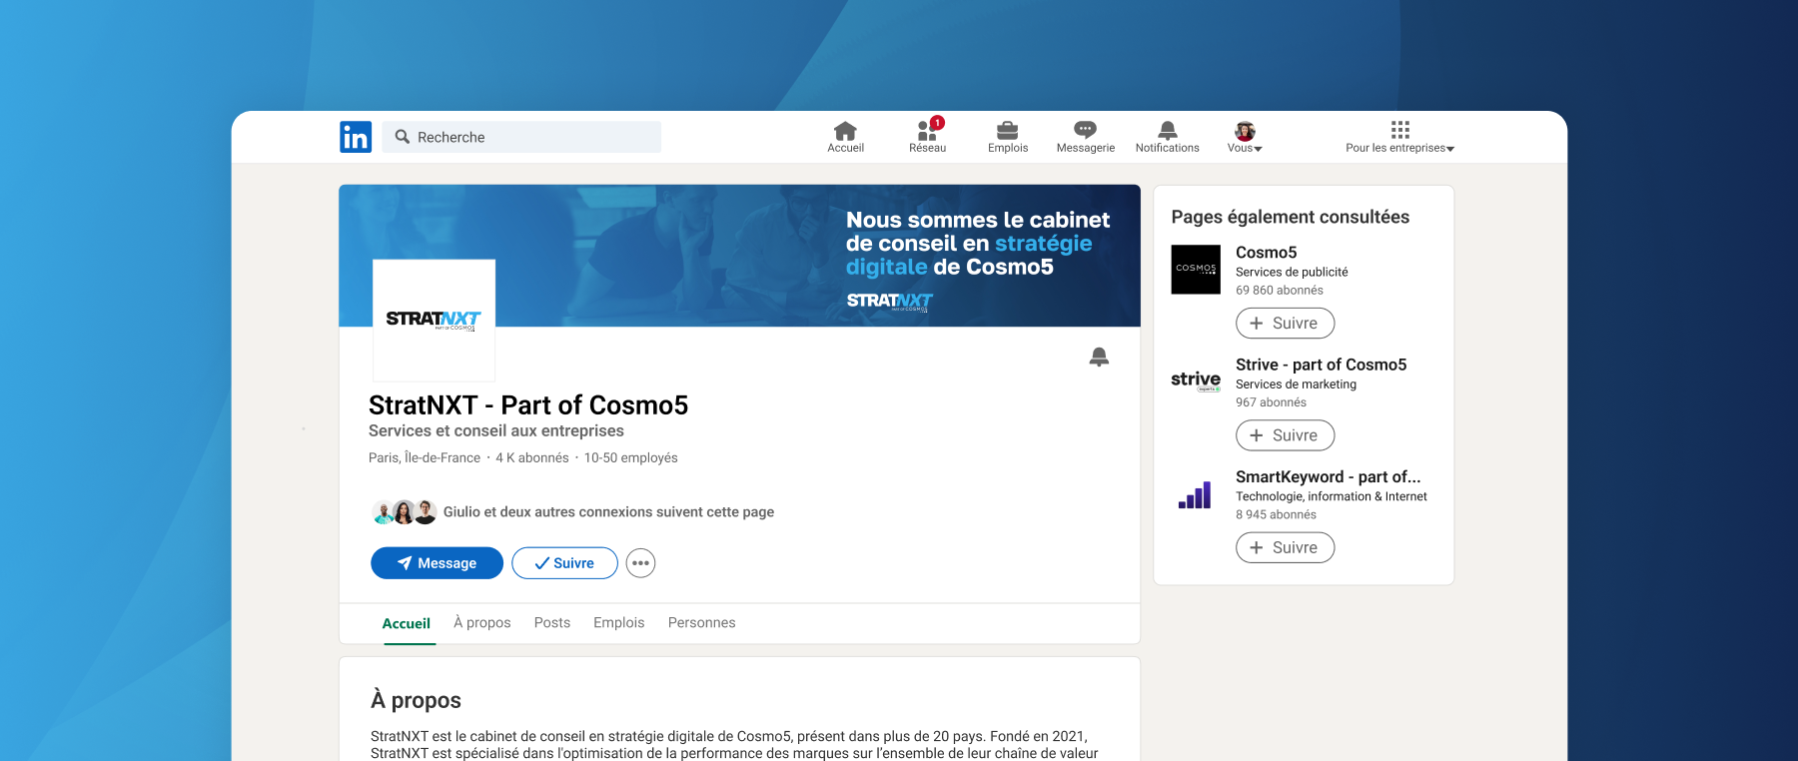Toggle the Suivre following button for StratNXT

coord(564,563)
